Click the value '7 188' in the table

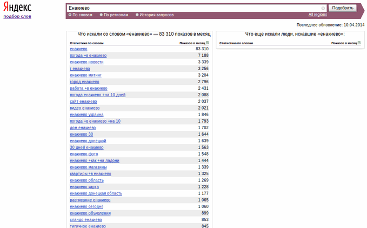click(203, 56)
